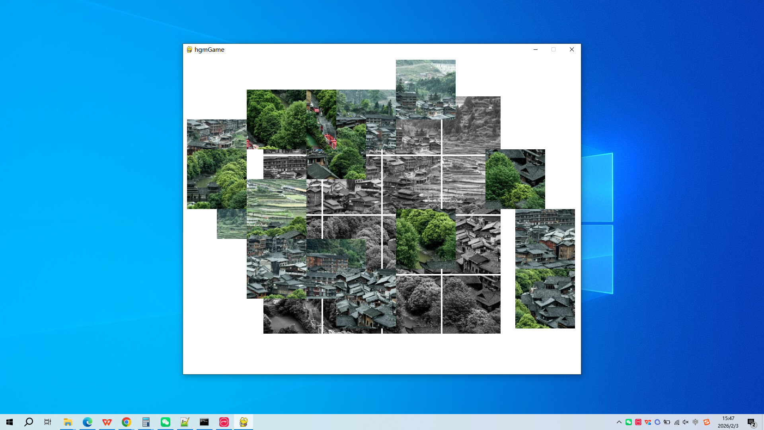Select the running hgmGame Python taskbar icon

(243, 422)
